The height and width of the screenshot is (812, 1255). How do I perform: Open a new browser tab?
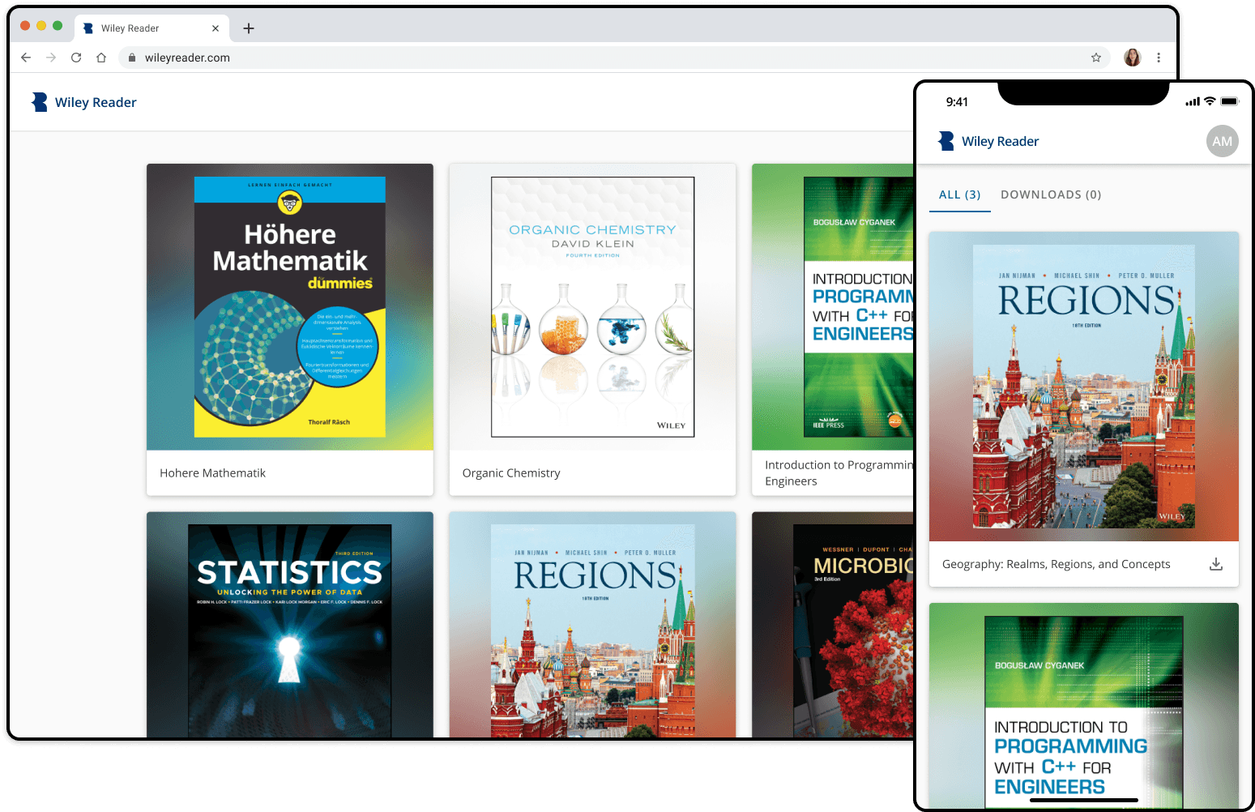[x=249, y=28]
